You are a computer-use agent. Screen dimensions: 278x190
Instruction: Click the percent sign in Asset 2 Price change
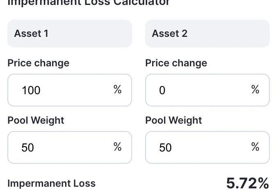[255, 90]
